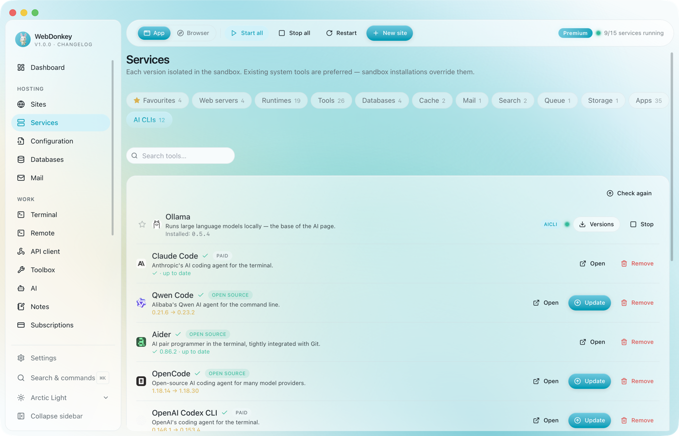The height and width of the screenshot is (436, 679).
Task: Open the Configuration section
Action: pyautogui.click(x=61, y=141)
